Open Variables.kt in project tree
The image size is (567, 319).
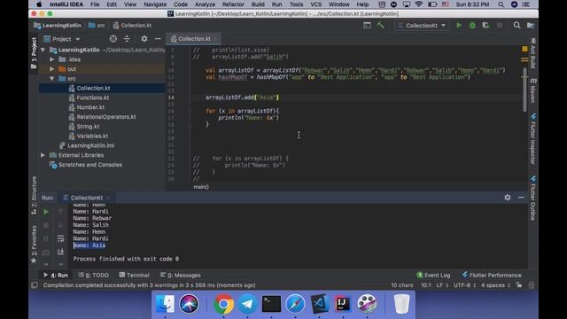(92, 136)
